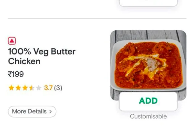Open More Details for the dish
This screenshot has width=190, height=129.
pos(32,112)
